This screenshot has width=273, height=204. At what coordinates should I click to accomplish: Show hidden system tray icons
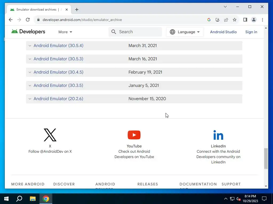click(x=226, y=199)
